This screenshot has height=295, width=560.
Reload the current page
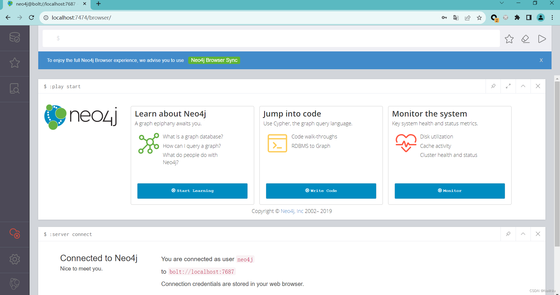32,18
